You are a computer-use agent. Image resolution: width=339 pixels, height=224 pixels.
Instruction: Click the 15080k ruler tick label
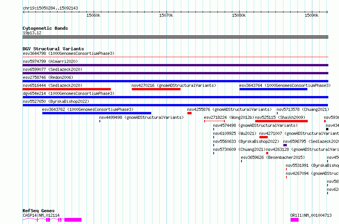tap(239, 15)
